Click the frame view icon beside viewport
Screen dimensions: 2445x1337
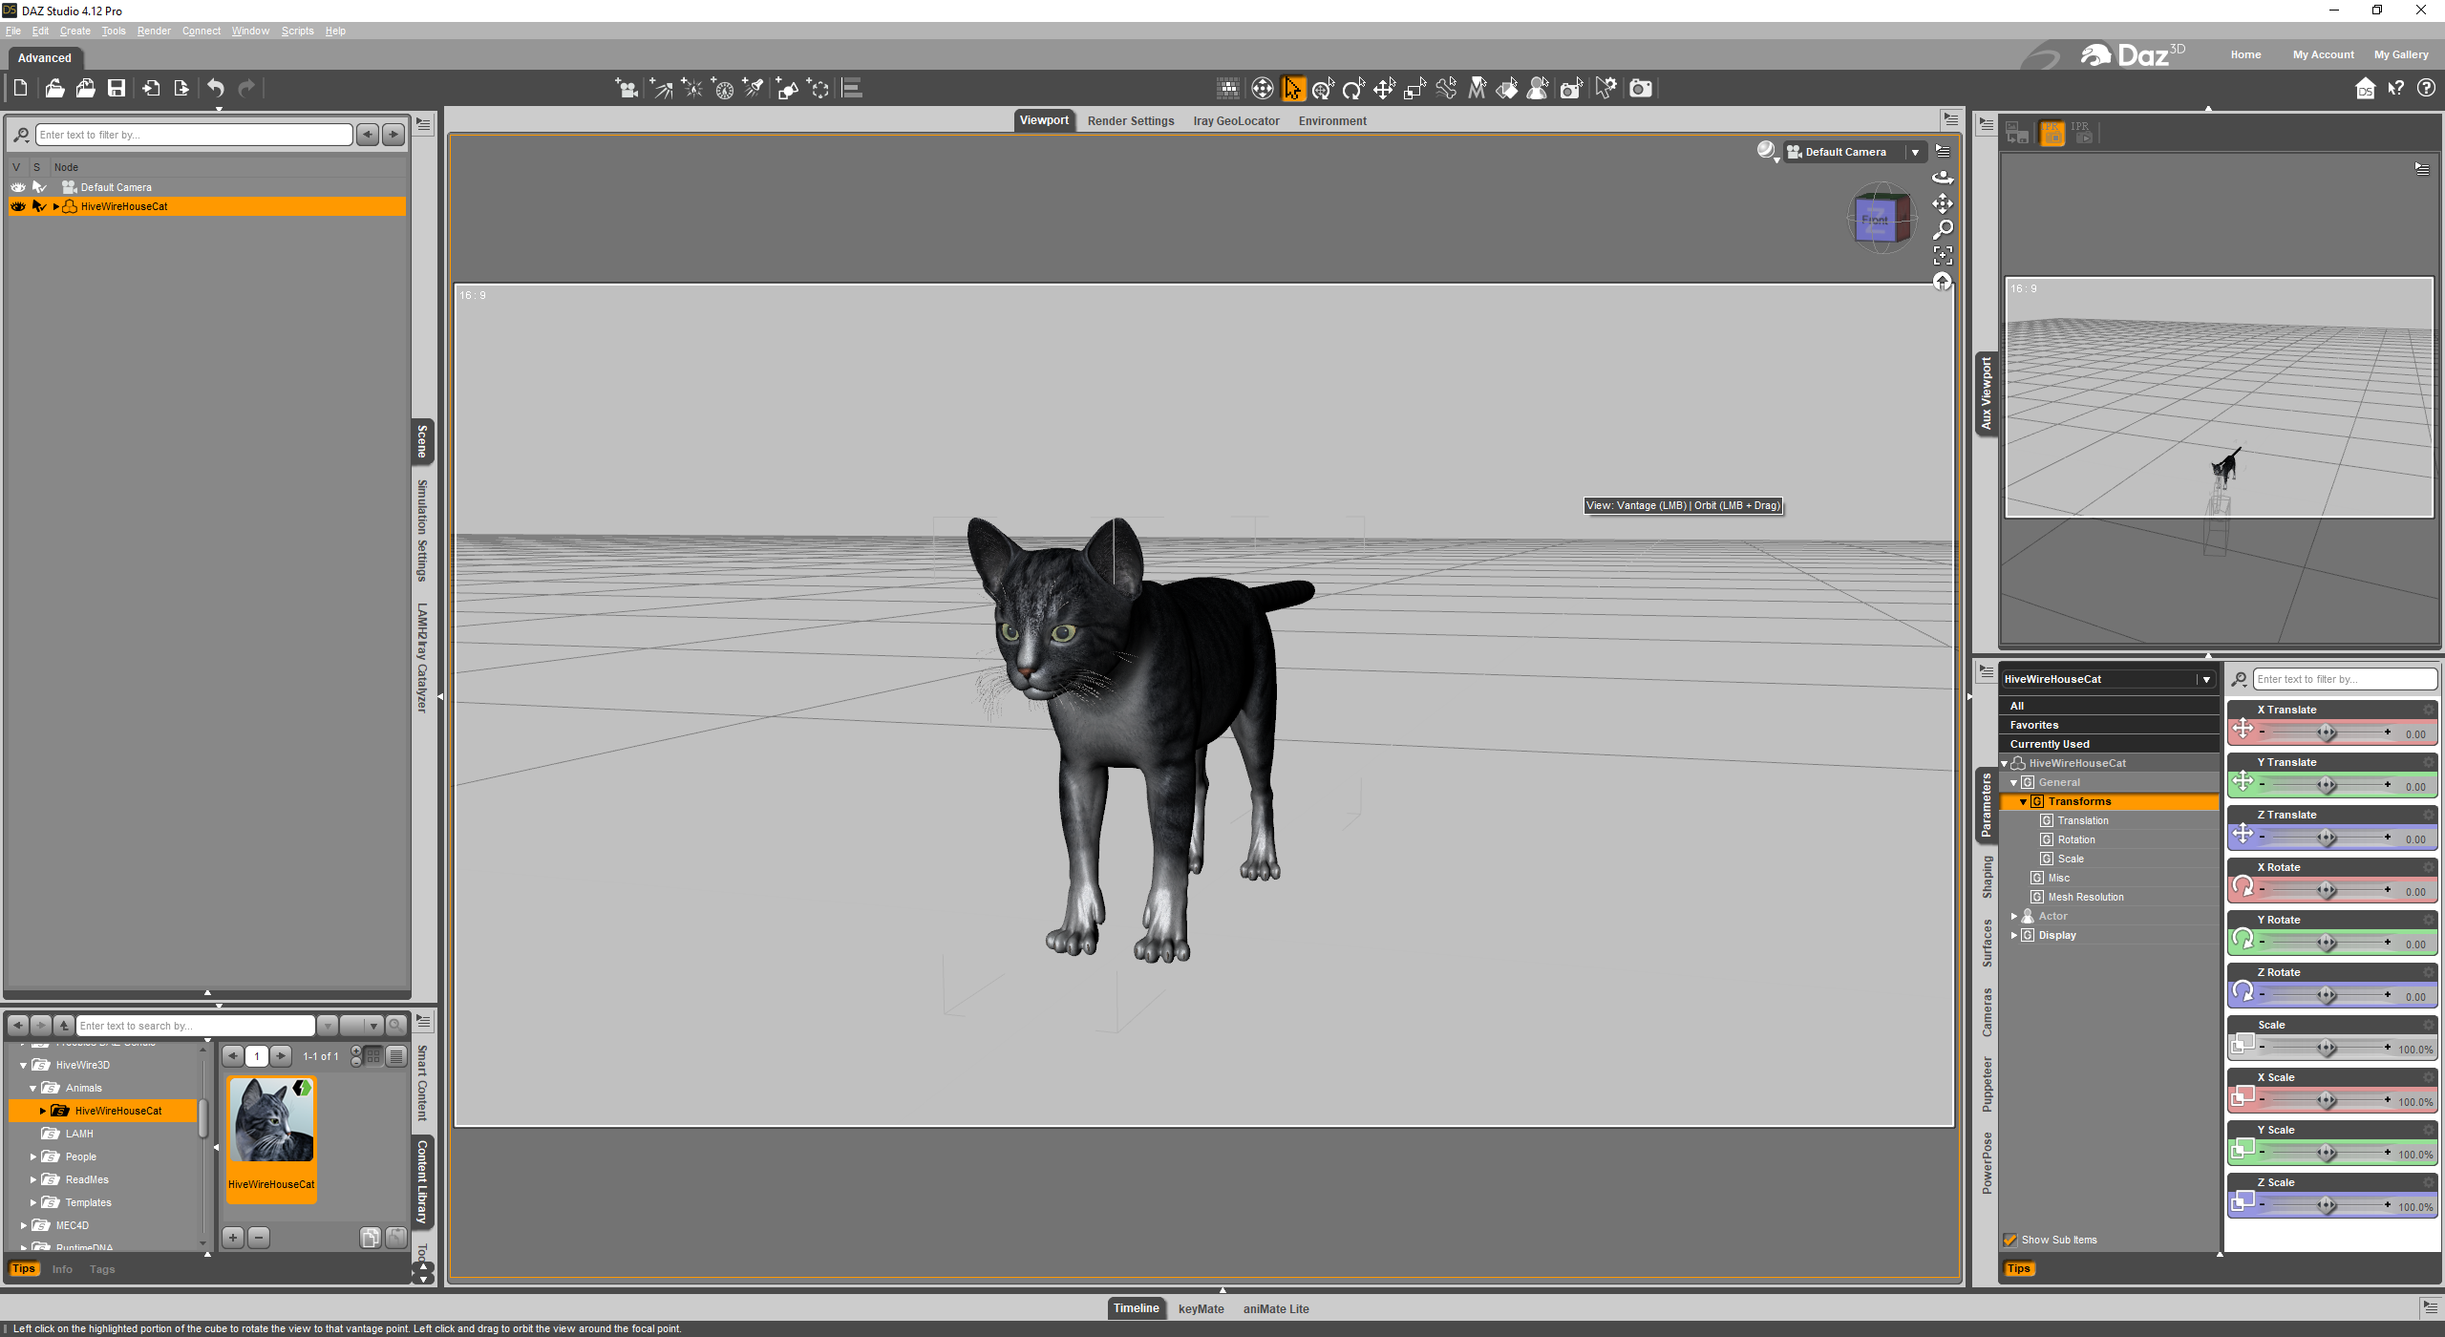tap(1943, 256)
